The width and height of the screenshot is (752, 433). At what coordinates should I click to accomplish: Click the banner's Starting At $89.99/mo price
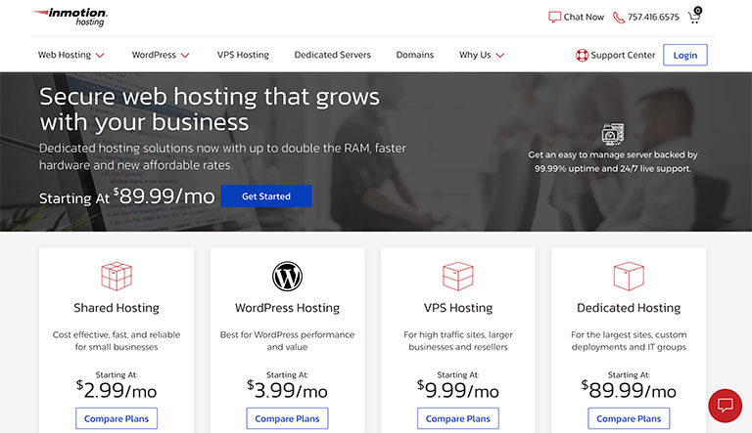pos(127,196)
